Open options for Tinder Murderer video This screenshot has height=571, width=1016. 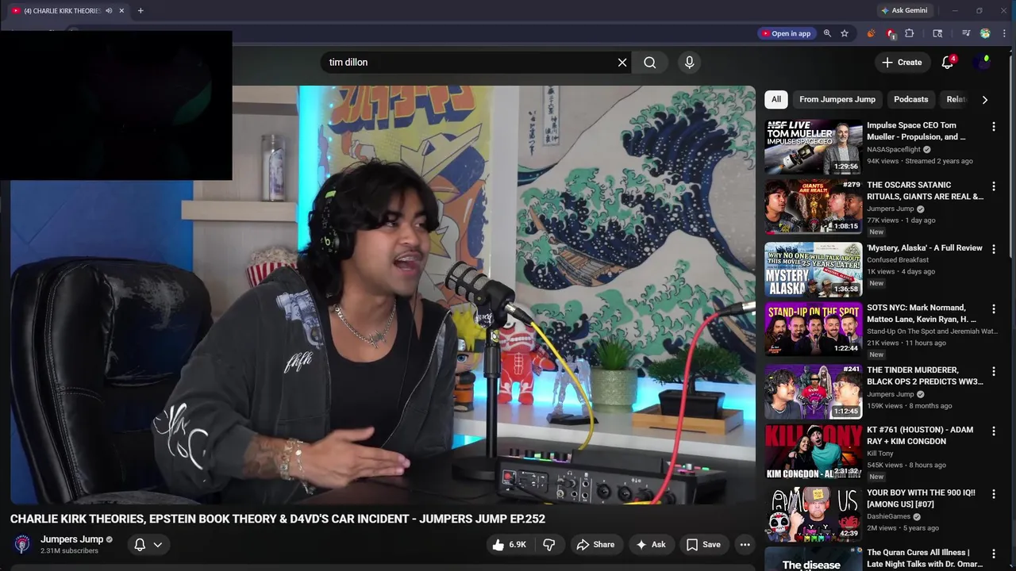point(994,371)
